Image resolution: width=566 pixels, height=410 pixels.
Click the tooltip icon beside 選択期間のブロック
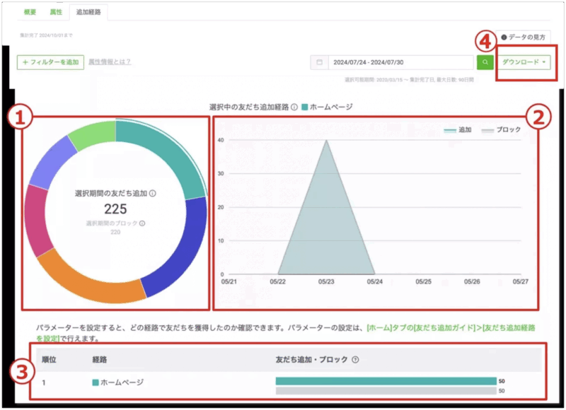click(141, 223)
